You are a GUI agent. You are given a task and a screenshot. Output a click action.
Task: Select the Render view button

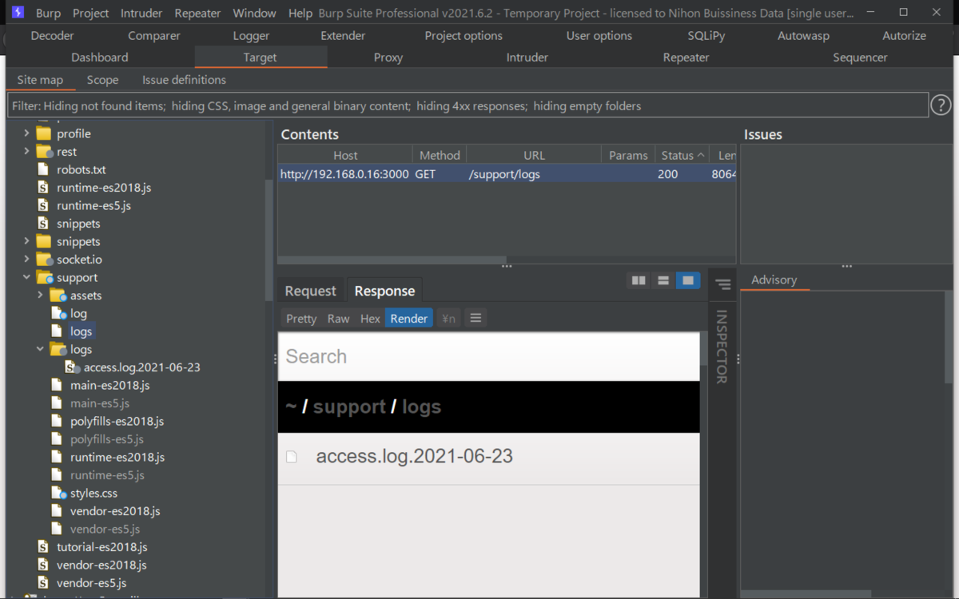408,318
